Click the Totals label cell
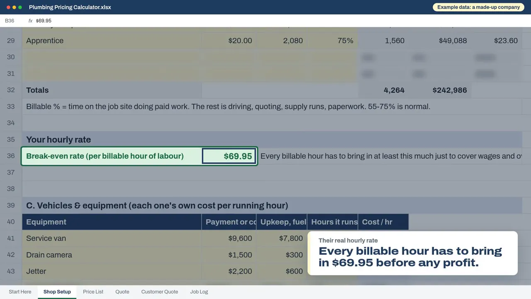Image resolution: width=531 pixels, height=299 pixels. (112, 90)
